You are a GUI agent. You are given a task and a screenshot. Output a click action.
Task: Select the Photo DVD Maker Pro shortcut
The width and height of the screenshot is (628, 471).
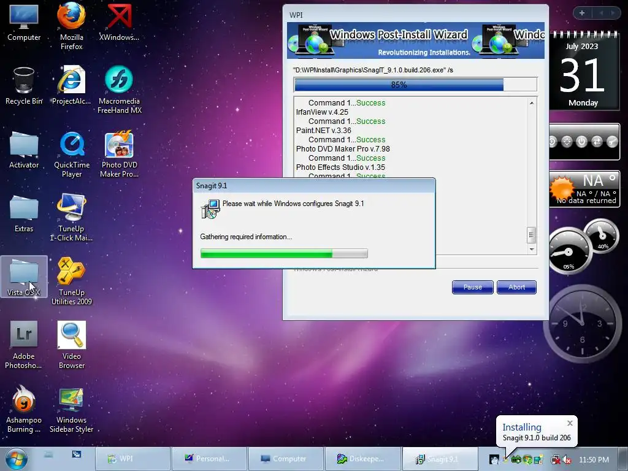tap(120, 154)
